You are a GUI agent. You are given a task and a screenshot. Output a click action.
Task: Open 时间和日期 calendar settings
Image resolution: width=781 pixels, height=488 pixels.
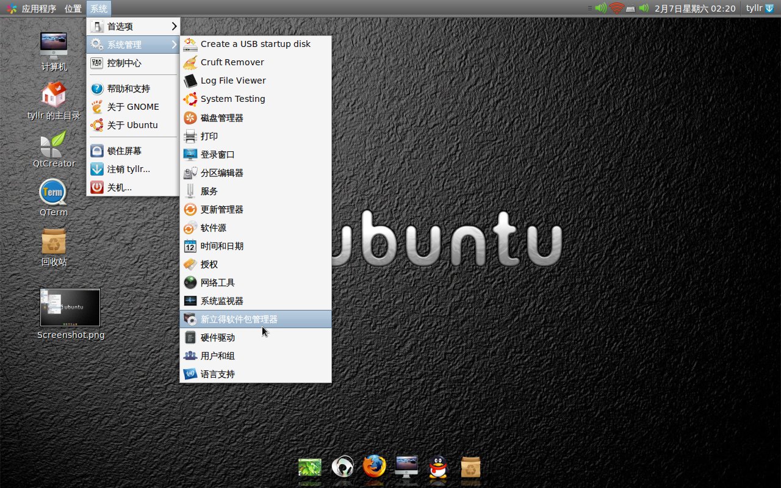[256, 246]
